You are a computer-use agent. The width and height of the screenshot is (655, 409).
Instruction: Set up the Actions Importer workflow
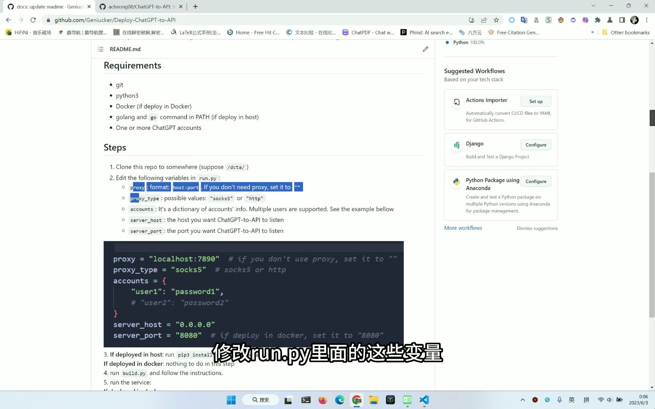click(x=536, y=101)
